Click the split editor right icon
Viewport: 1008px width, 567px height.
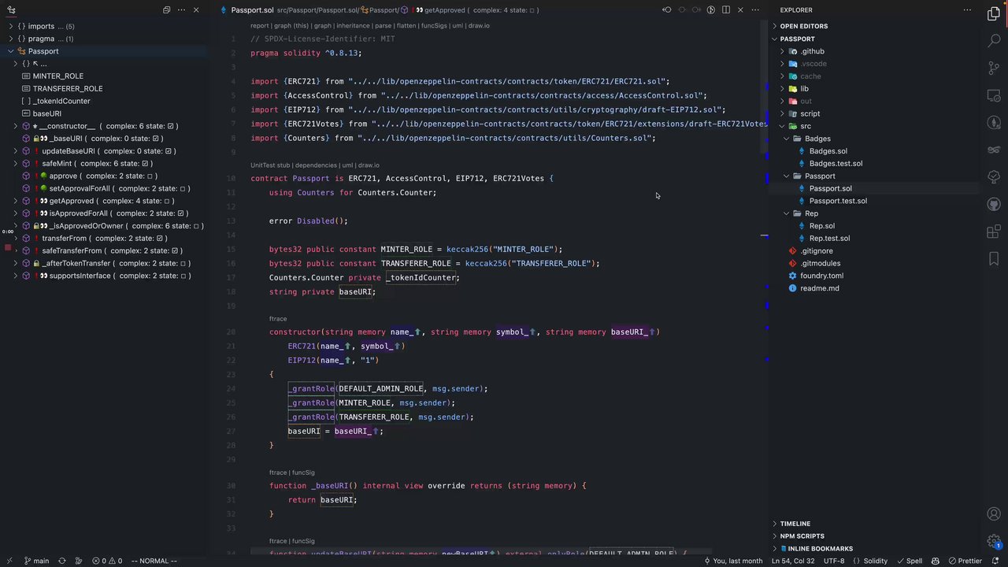pyautogui.click(x=726, y=10)
